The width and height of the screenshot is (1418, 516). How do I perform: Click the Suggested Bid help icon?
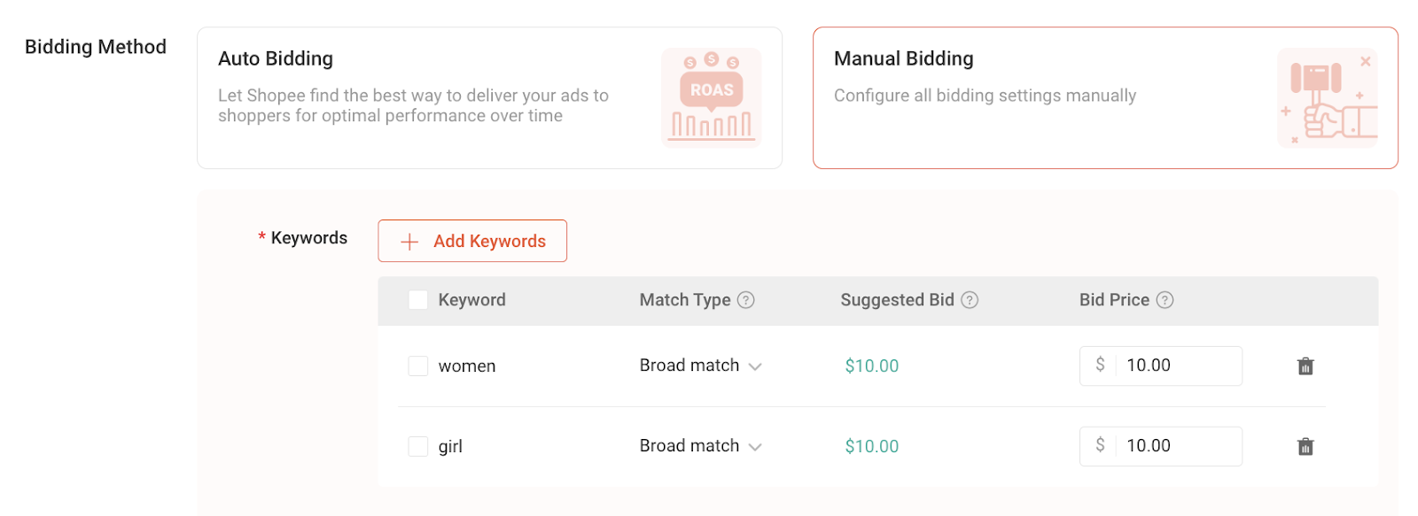[x=970, y=300]
